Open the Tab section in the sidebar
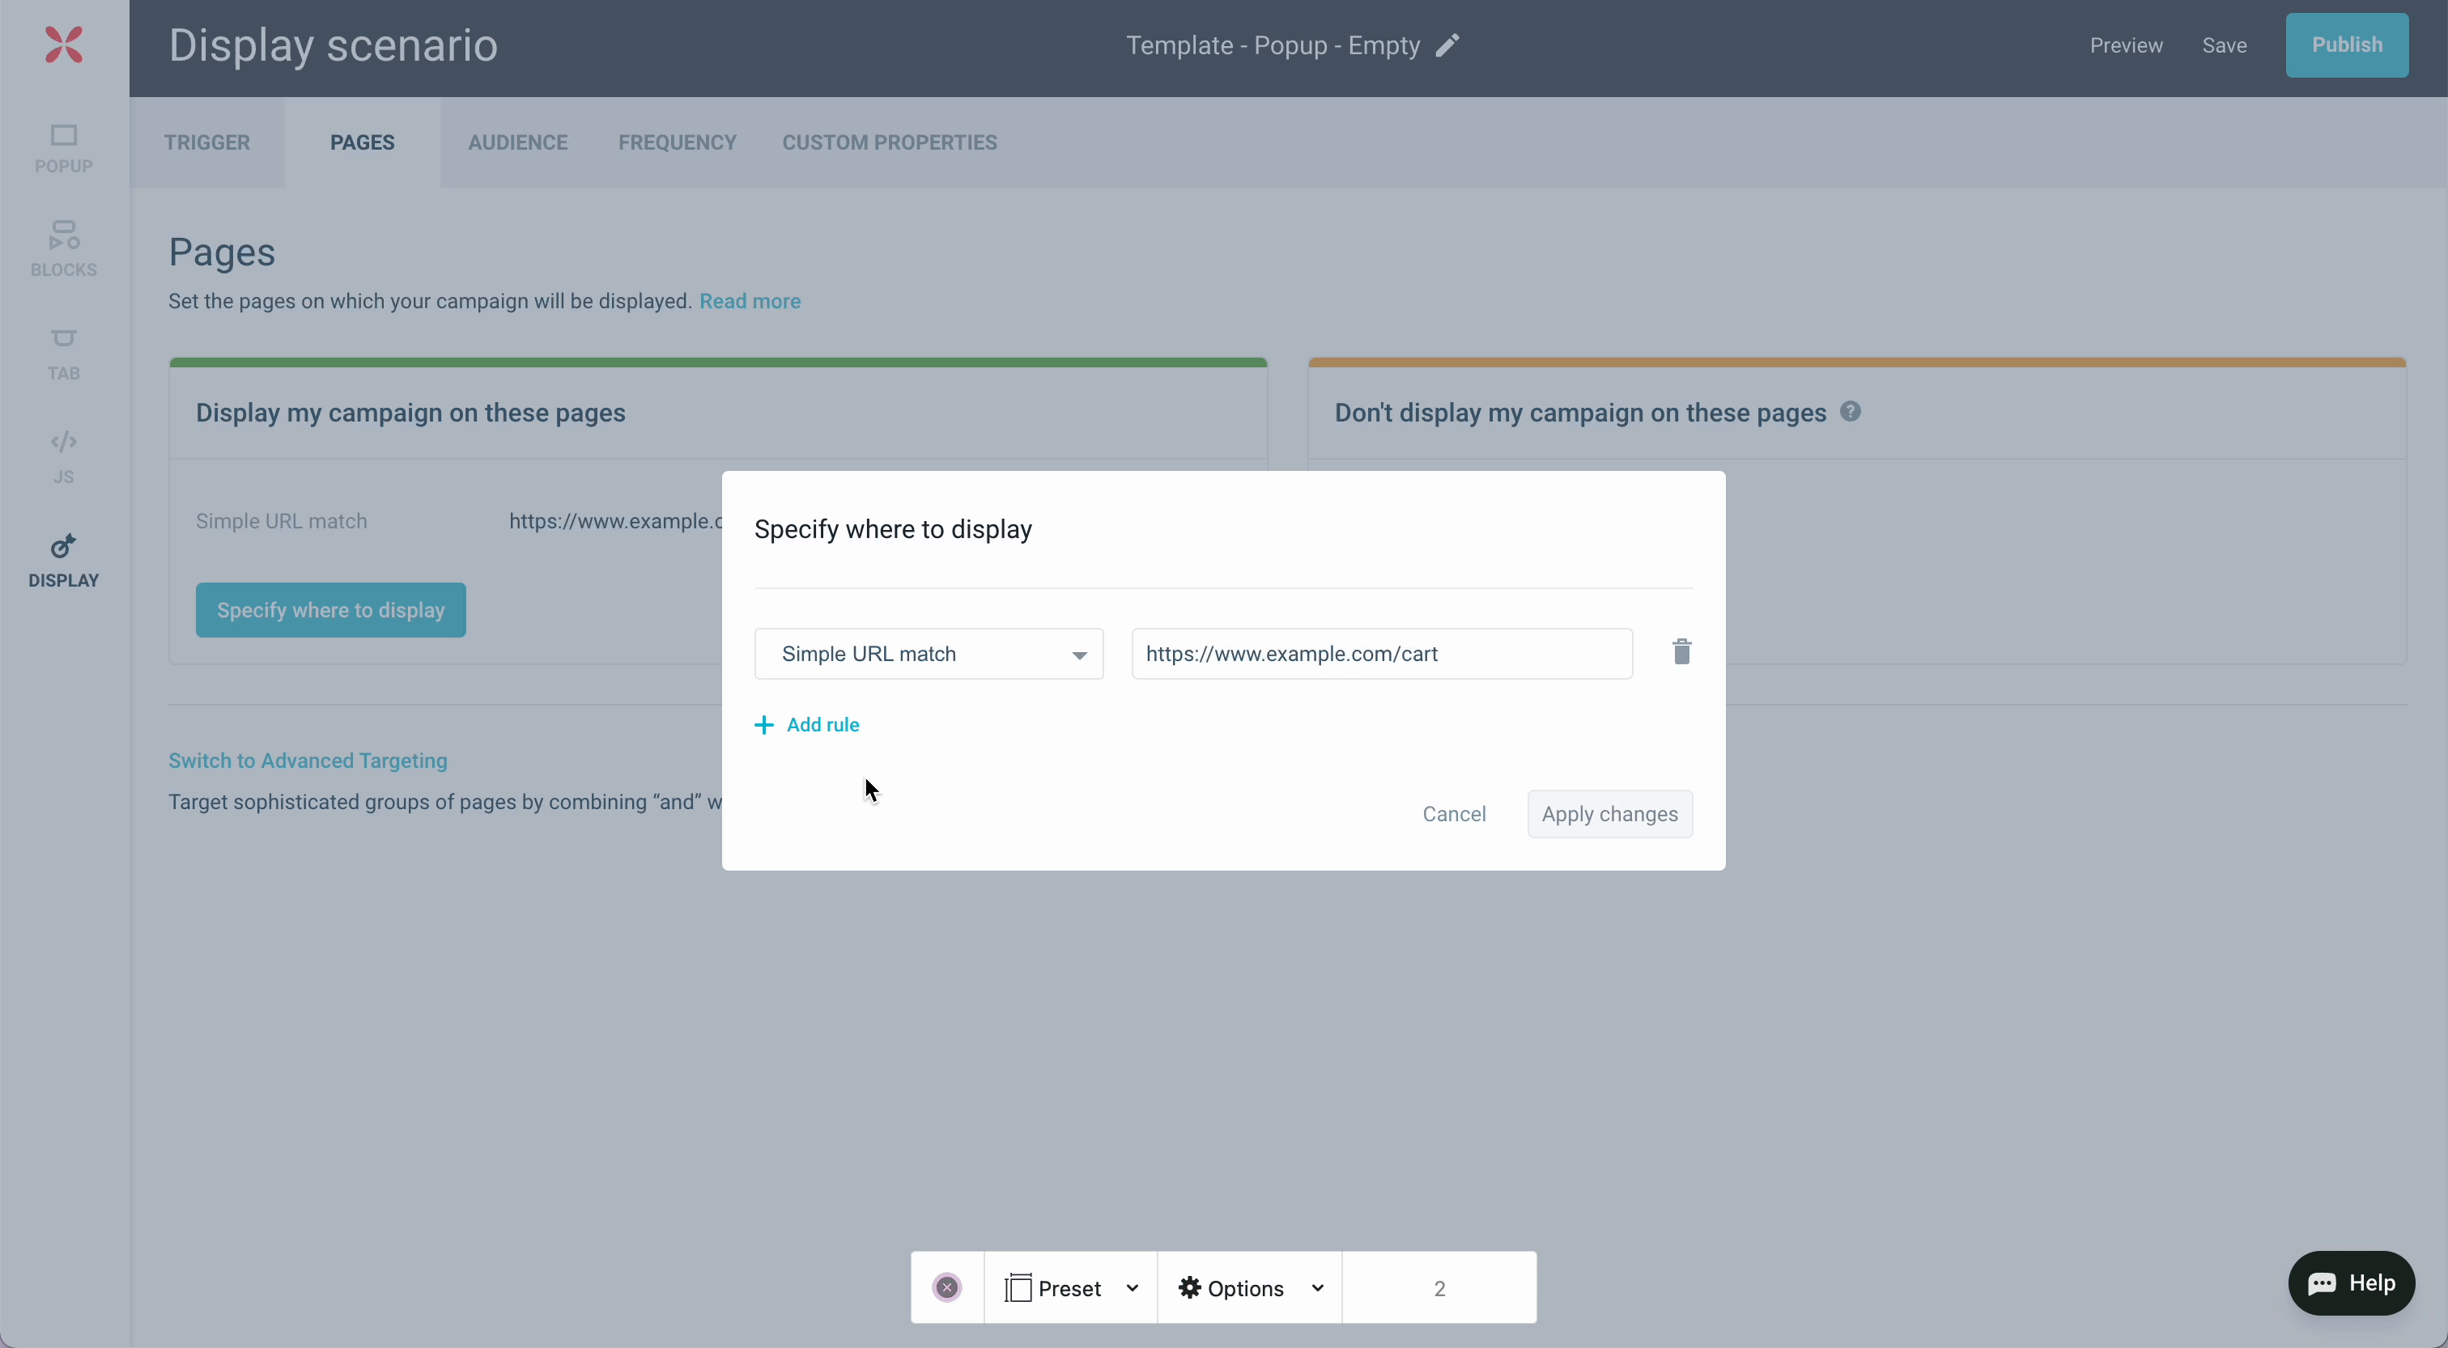 (x=64, y=354)
